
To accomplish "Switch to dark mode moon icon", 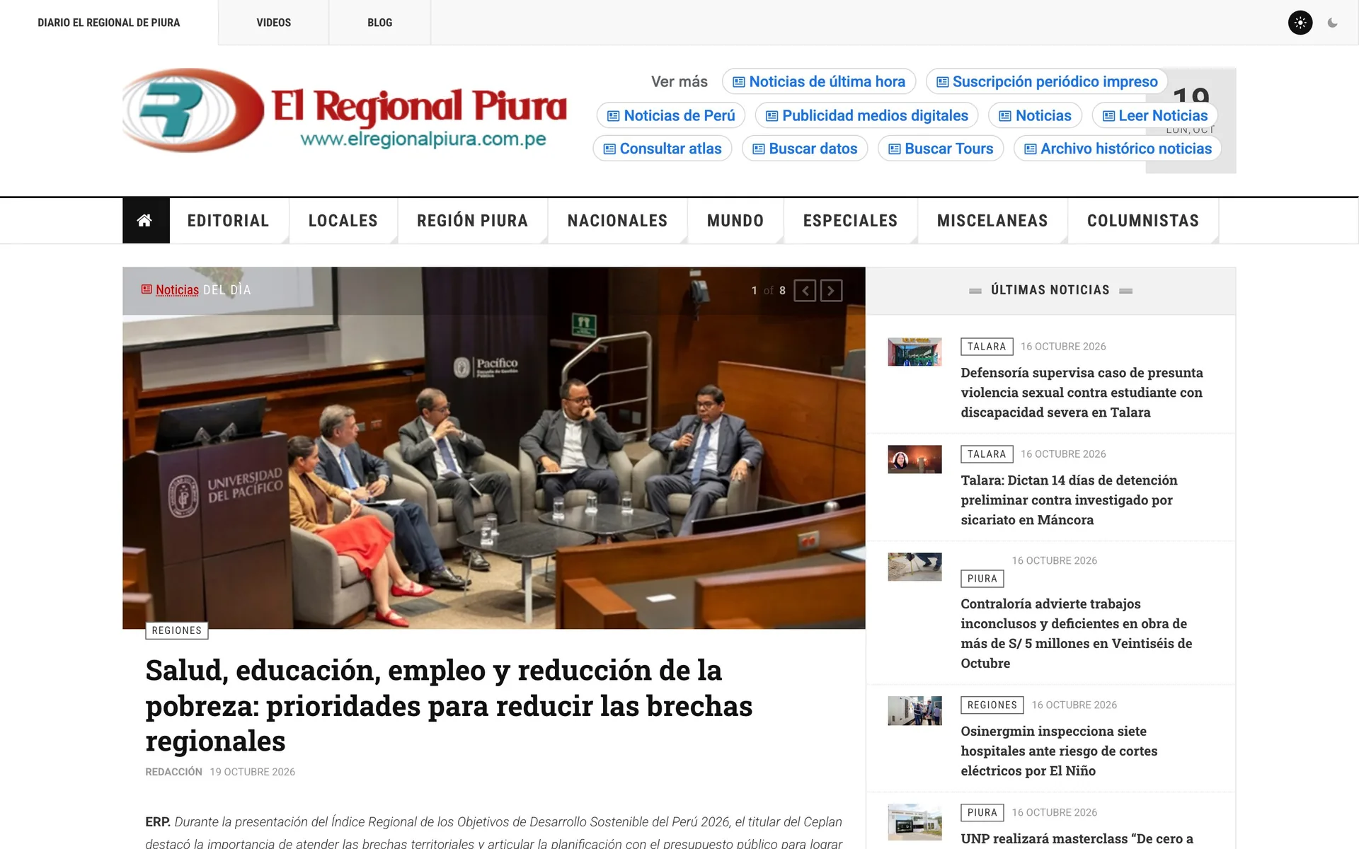I will coord(1332,23).
